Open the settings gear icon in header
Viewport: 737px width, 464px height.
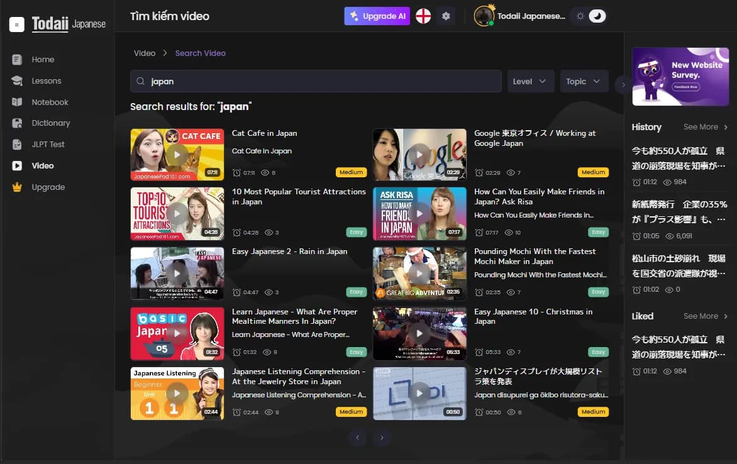[x=446, y=16]
